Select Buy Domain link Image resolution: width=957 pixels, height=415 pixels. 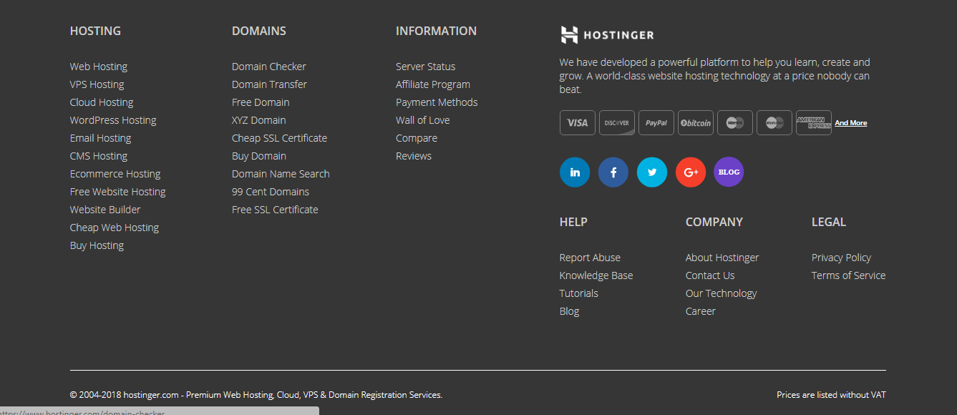(x=259, y=156)
